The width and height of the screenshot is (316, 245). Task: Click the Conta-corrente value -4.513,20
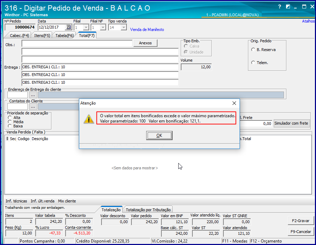click(79, 233)
